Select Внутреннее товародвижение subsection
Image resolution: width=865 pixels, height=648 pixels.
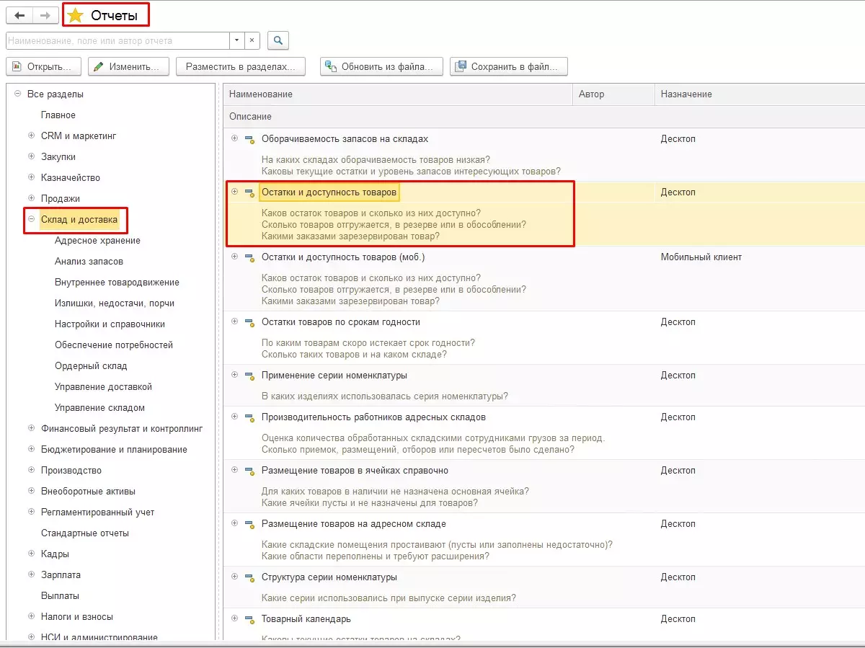pyautogui.click(x=117, y=282)
